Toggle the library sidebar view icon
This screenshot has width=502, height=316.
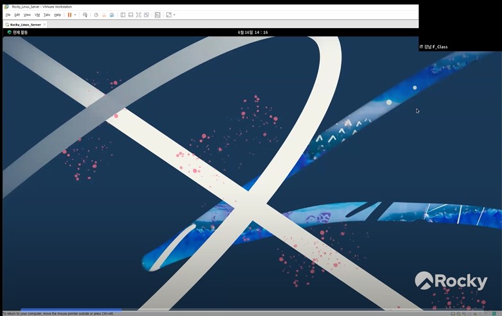pyautogui.click(x=123, y=15)
